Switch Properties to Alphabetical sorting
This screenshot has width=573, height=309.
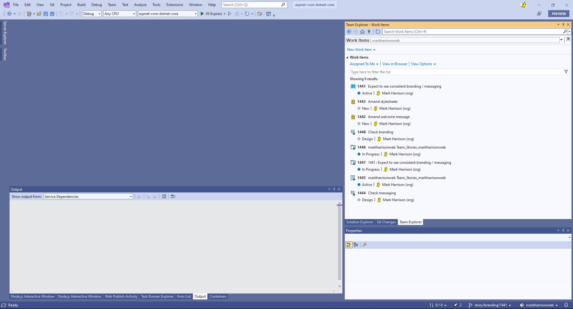pyautogui.click(x=356, y=245)
